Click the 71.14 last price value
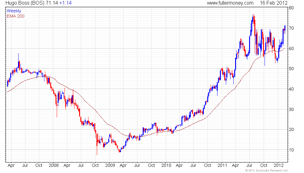 click(x=52, y=3)
